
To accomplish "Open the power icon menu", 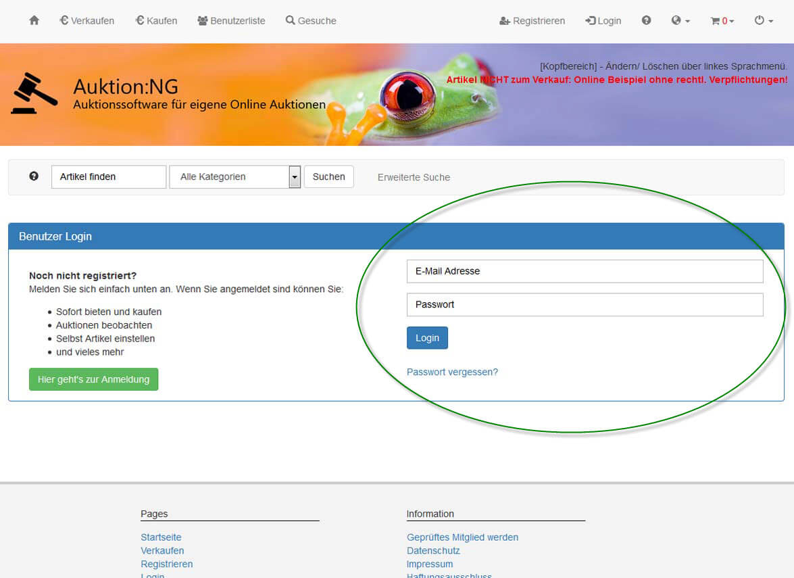I will click(764, 21).
